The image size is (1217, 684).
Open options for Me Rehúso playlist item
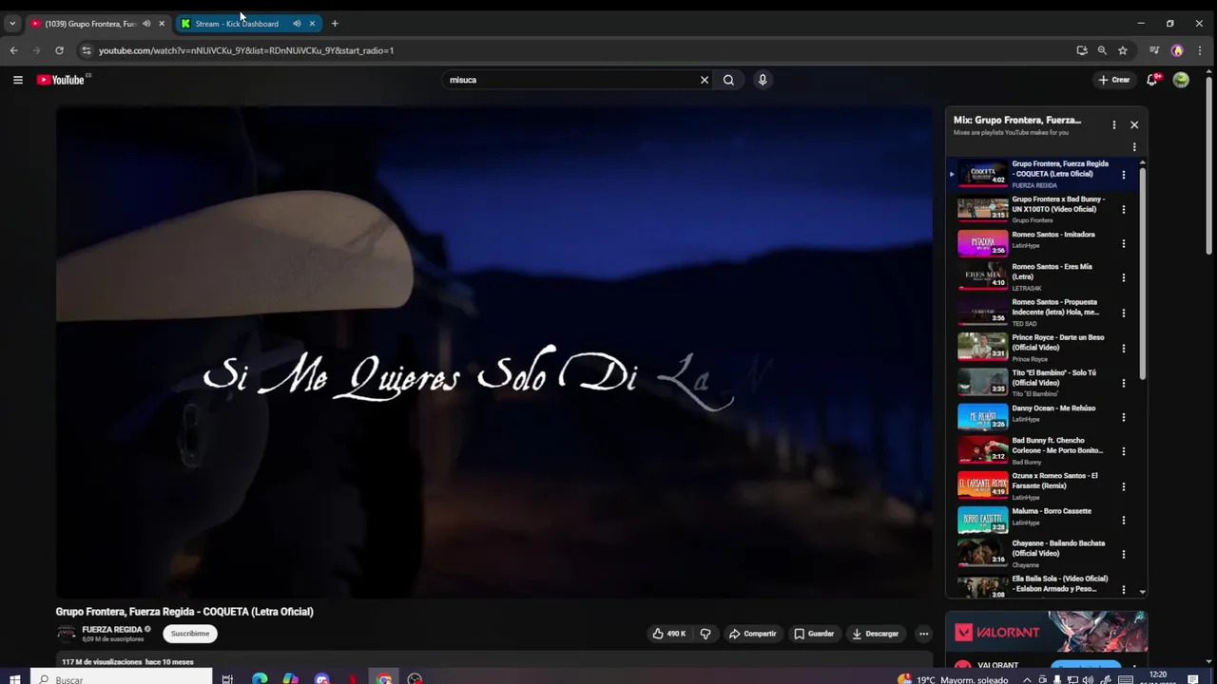(1123, 417)
